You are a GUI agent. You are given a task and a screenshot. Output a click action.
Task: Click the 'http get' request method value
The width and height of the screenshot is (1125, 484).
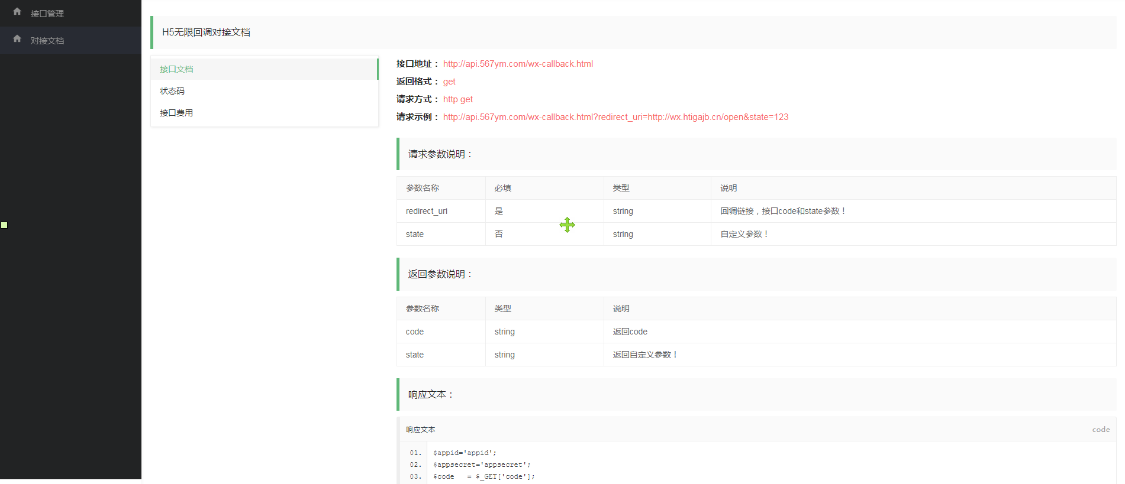(x=457, y=99)
